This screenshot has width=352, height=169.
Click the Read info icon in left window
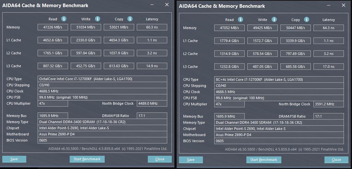(64, 19)
